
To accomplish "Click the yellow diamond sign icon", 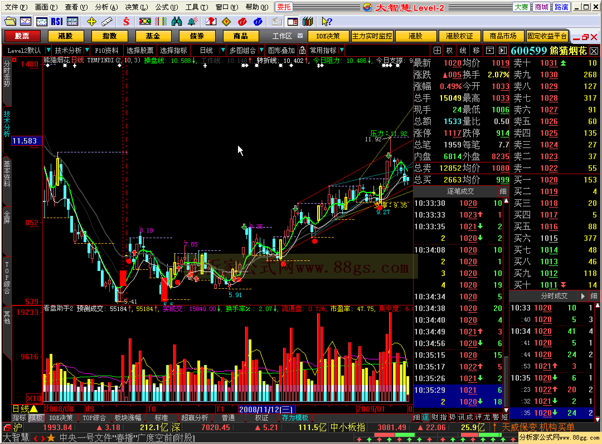I will tap(226, 22).
